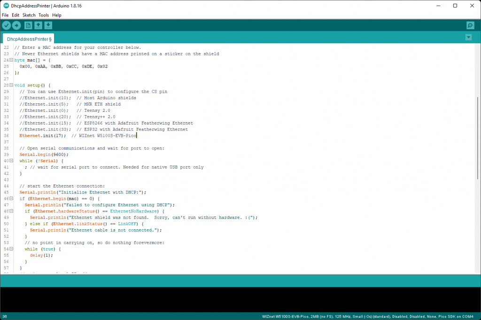The height and width of the screenshot is (320, 481).
Task: Collapse the void setup() fold marker
Action: click(x=11, y=85)
